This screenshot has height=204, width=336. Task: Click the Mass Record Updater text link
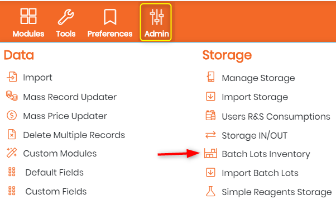pyautogui.click(x=70, y=97)
